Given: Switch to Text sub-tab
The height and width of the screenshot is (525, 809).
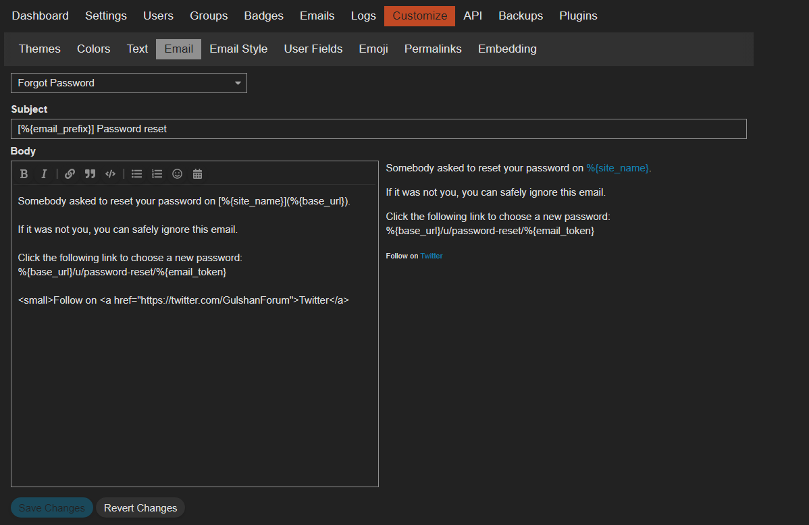Looking at the screenshot, I should tap(137, 49).
